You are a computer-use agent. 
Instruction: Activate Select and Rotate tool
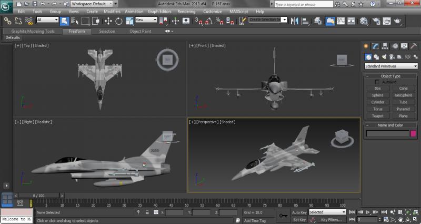tap(119, 21)
